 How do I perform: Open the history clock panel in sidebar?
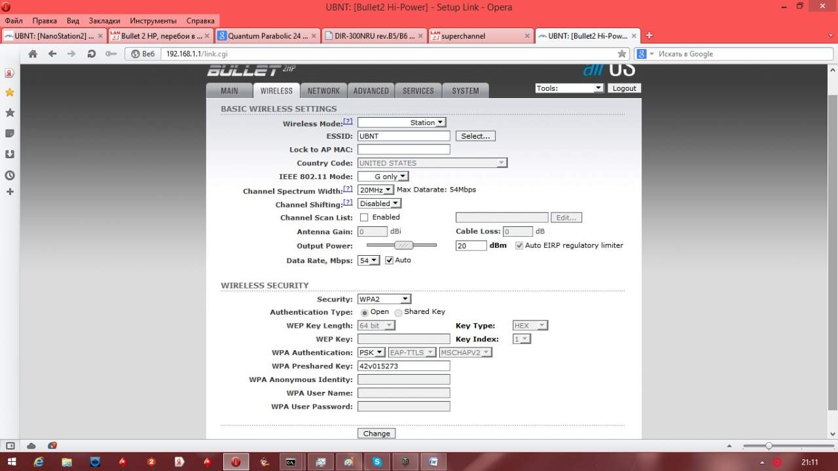coord(10,175)
